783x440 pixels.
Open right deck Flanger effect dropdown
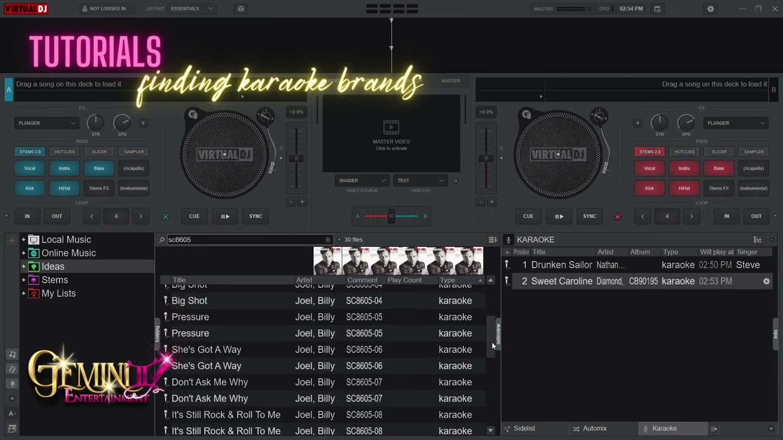pyautogui.click(x=736, y=123)
